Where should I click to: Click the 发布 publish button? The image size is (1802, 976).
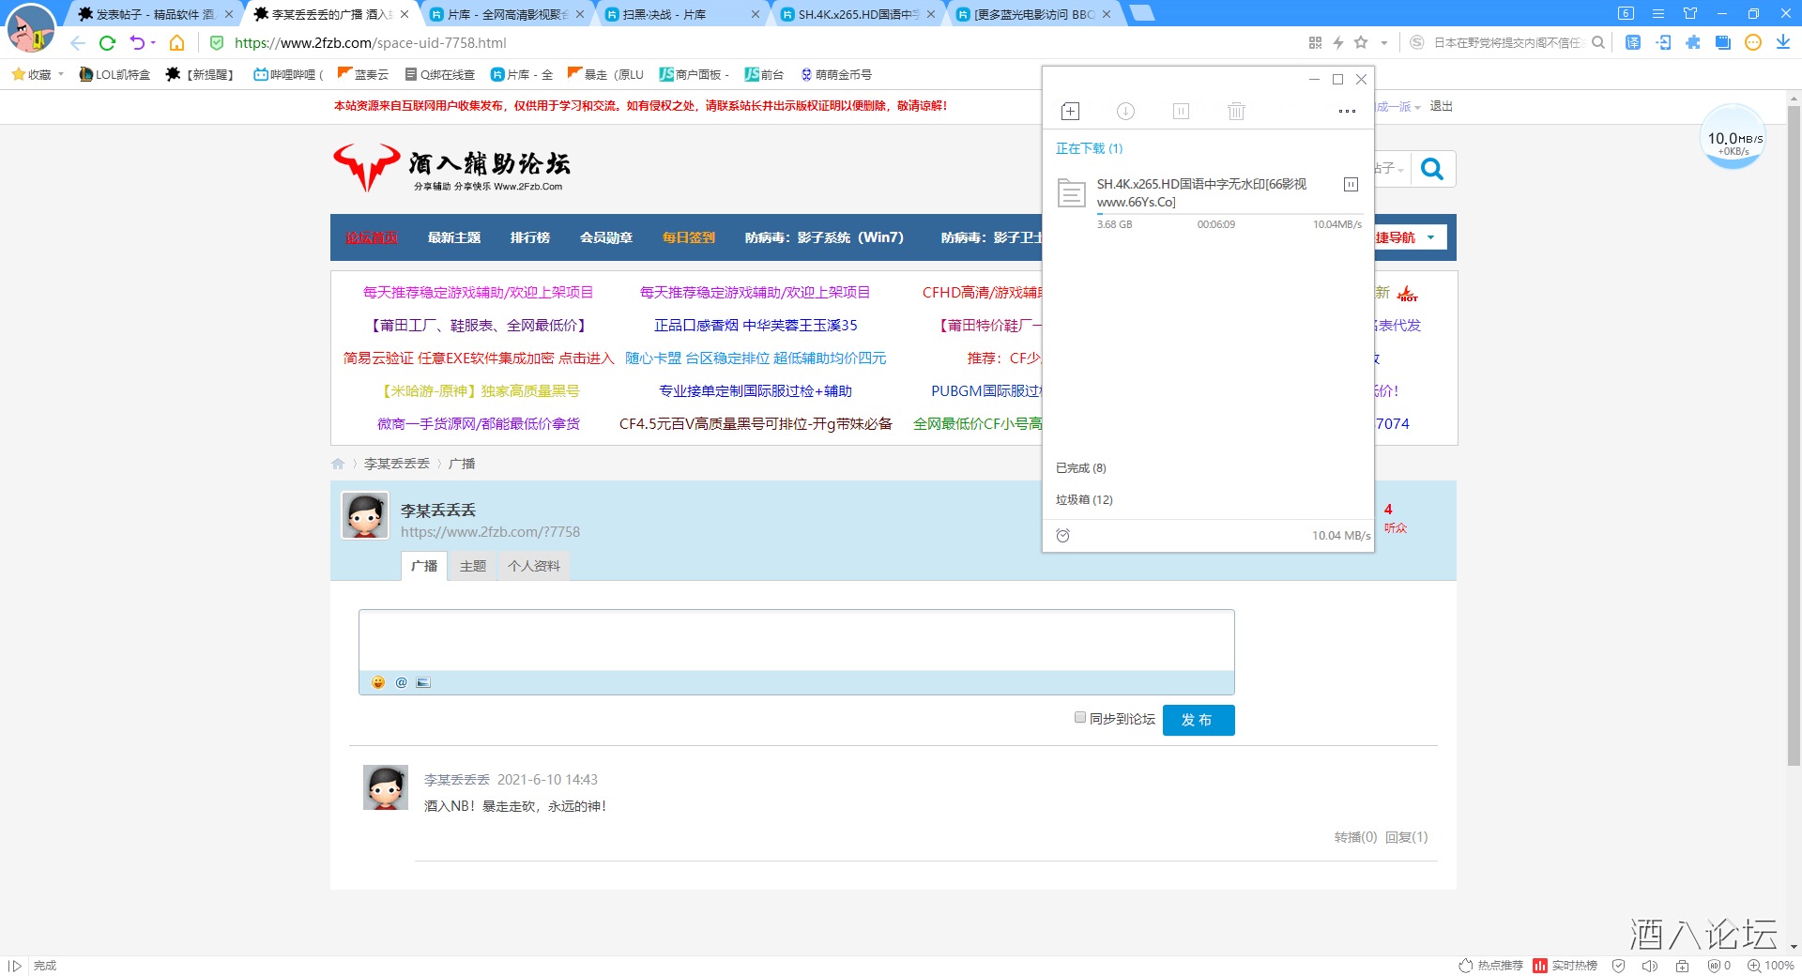point(1198,720)
